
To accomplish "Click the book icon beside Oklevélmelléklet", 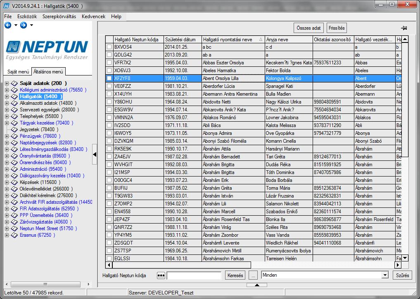I will [14, 189].
